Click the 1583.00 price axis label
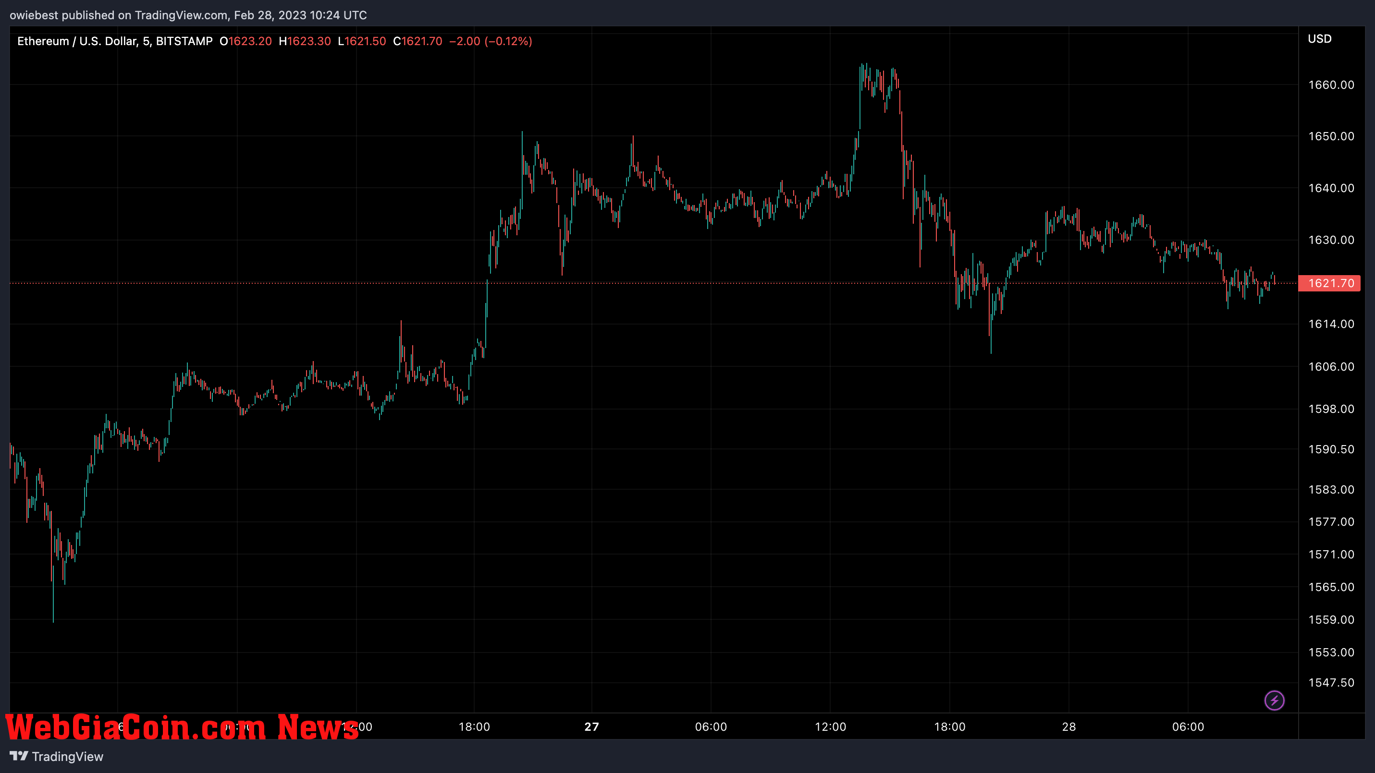Viewport: 1375px width, 773px height. (x=1331, y=489)
